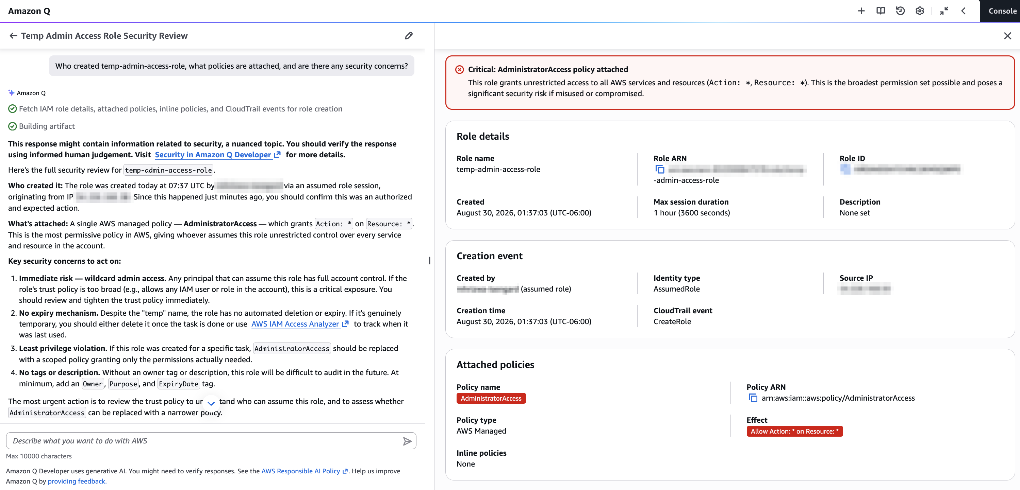Click the Policy ARN text arn:aws:iam::aws:policy/AdministratorAccess
The image size is (1020, 490).
(838, 398)
